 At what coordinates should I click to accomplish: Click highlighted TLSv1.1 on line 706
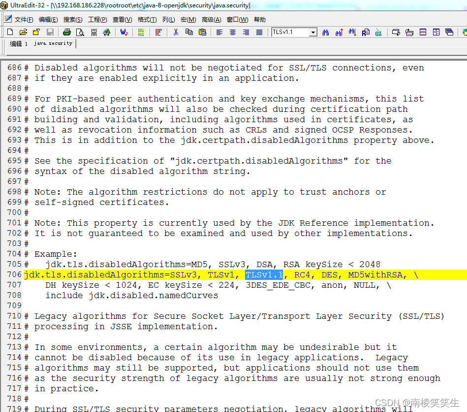click(x=264, y=275)
